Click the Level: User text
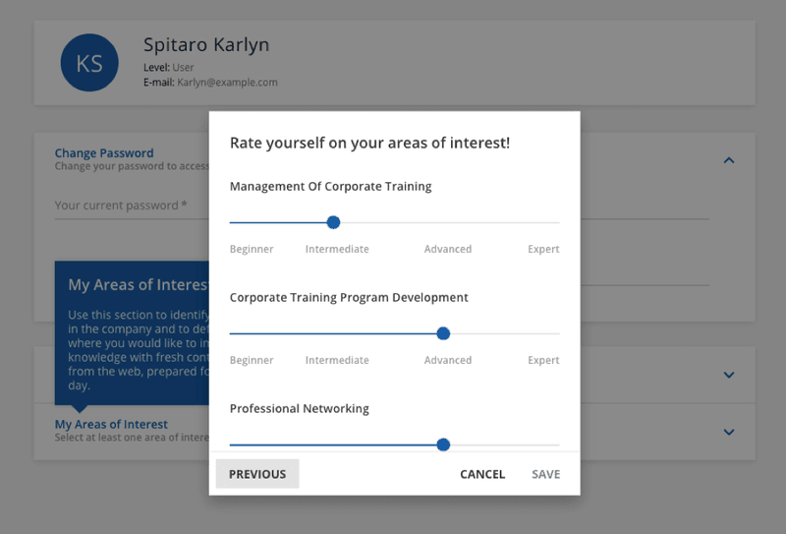Viewport: 786px width, 534px height. (168, 67)
